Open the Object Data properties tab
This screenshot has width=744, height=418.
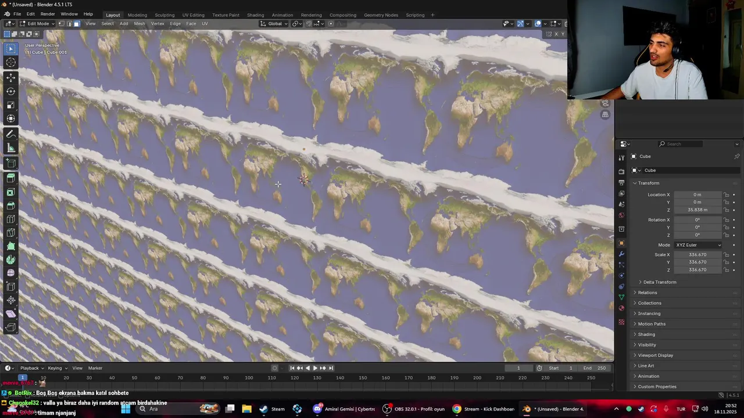click(x=621, y=297)
